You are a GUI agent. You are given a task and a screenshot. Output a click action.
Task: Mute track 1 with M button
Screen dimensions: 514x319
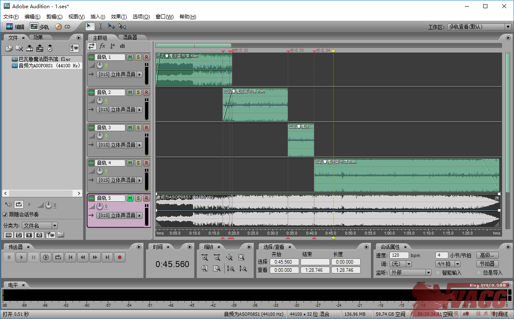coord(130,57)
